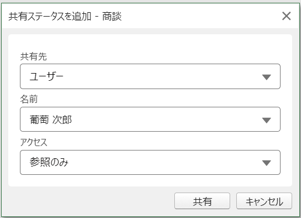The width and height of the screenshot is (301, 218).
Task: Click the 名前 field label
Action: coord(29,100)
